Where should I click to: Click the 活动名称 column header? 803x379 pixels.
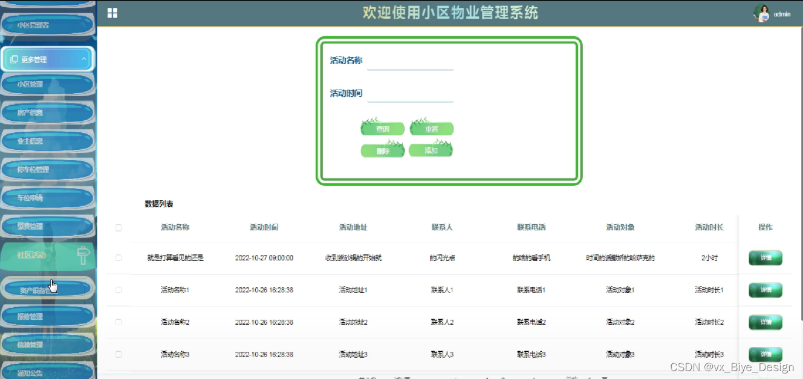tap(175, 228)
